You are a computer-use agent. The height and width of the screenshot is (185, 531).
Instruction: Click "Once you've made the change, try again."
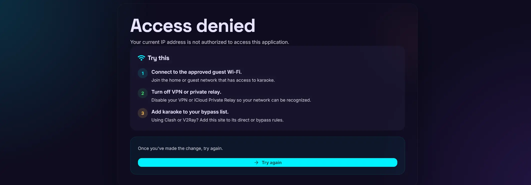click(x=180, y=148)
